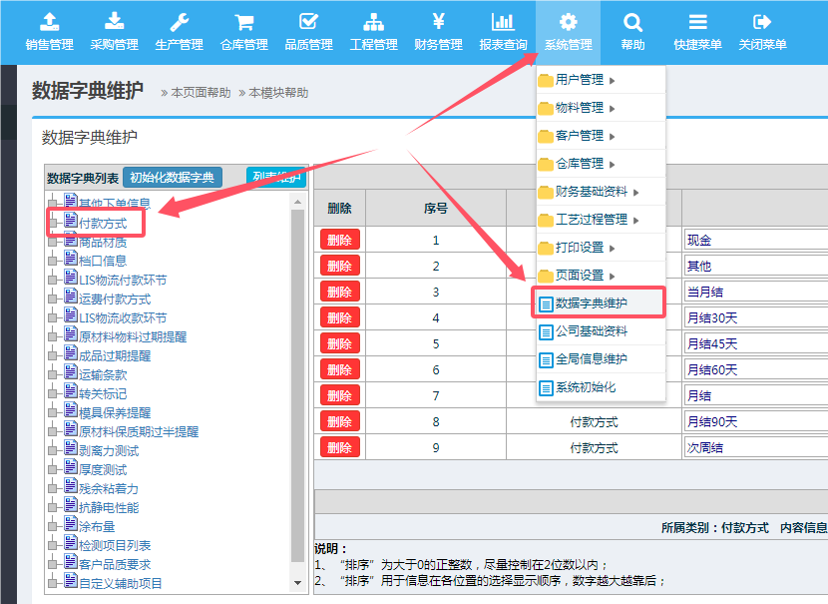Open the 仓库管理 shopping cart icon
The width and height of the screenshot is (828, 604).
click(x=243, y=22)
